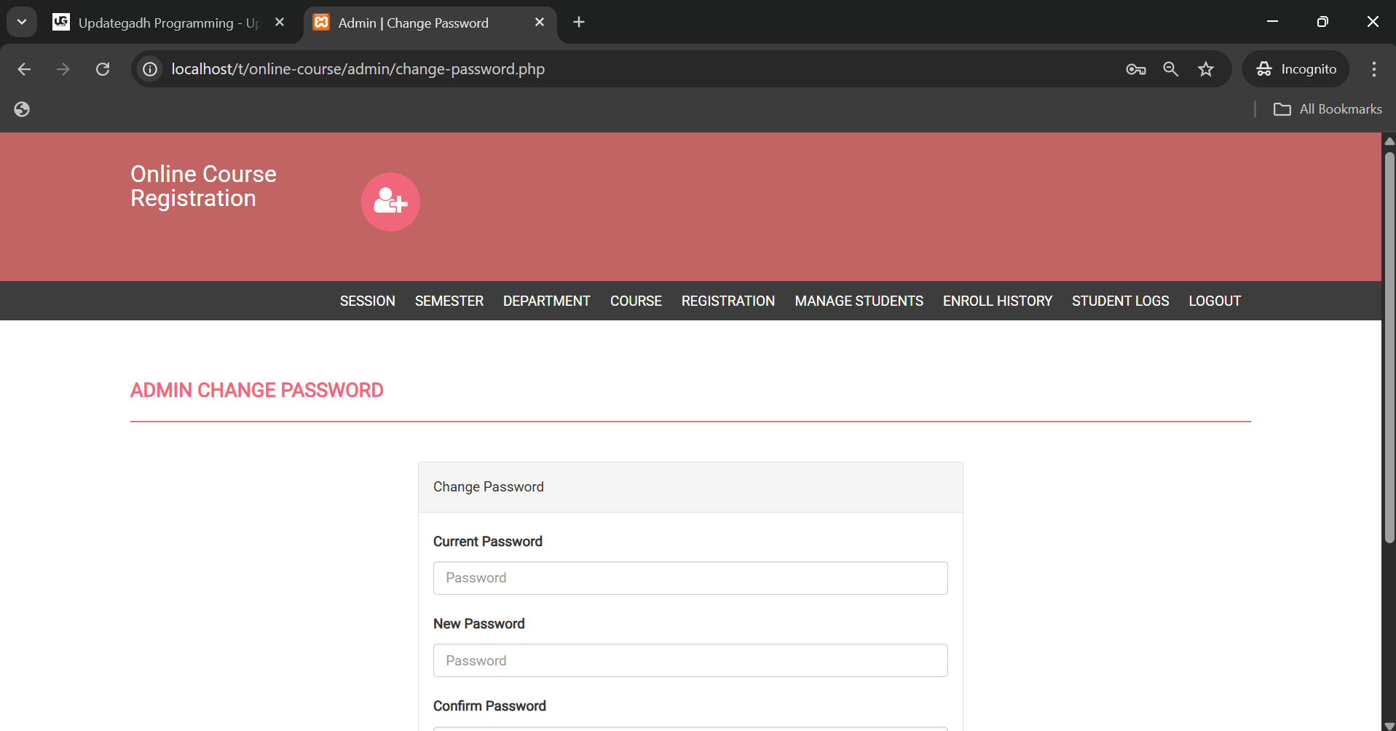
Task: Open the Incognito profile icon
Action: (1297, 68)
